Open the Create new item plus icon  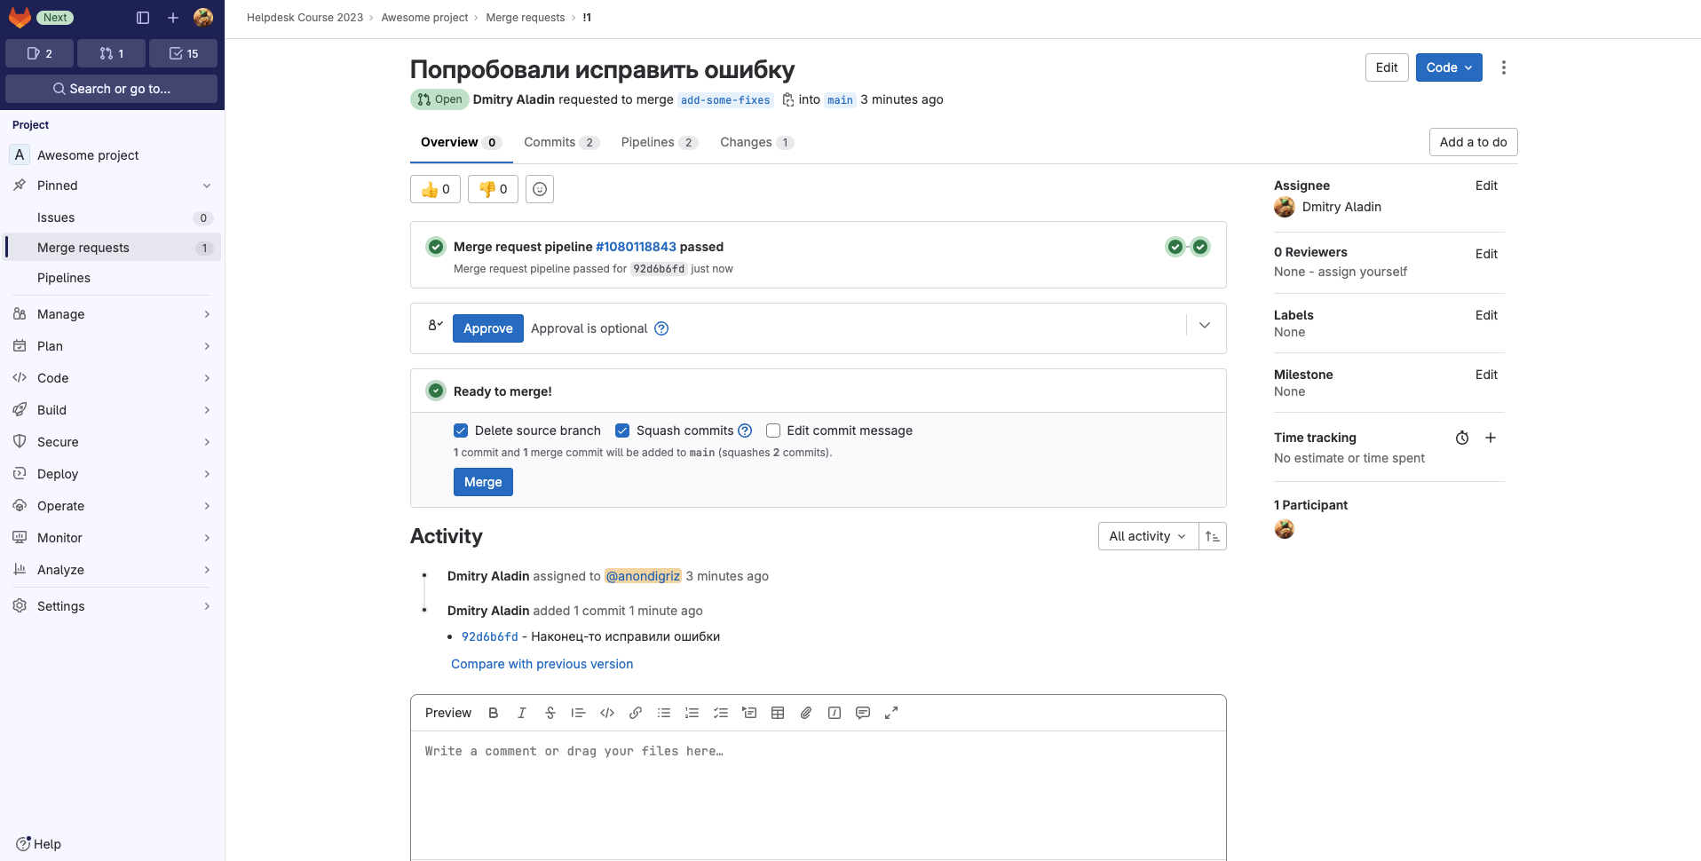coord(173,17)
